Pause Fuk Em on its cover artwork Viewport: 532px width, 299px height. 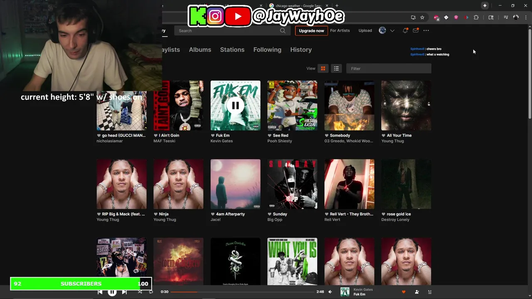point(235,105)
